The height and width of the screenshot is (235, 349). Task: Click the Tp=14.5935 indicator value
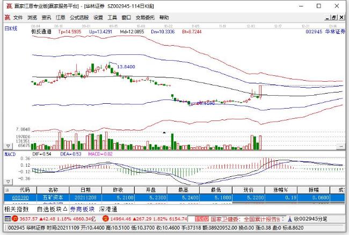pos(70,32)
